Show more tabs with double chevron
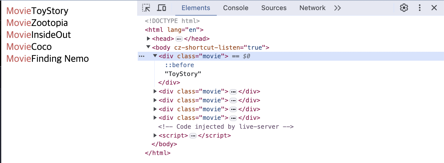Viewport: 444px width, 163px height. pos(338,8)
